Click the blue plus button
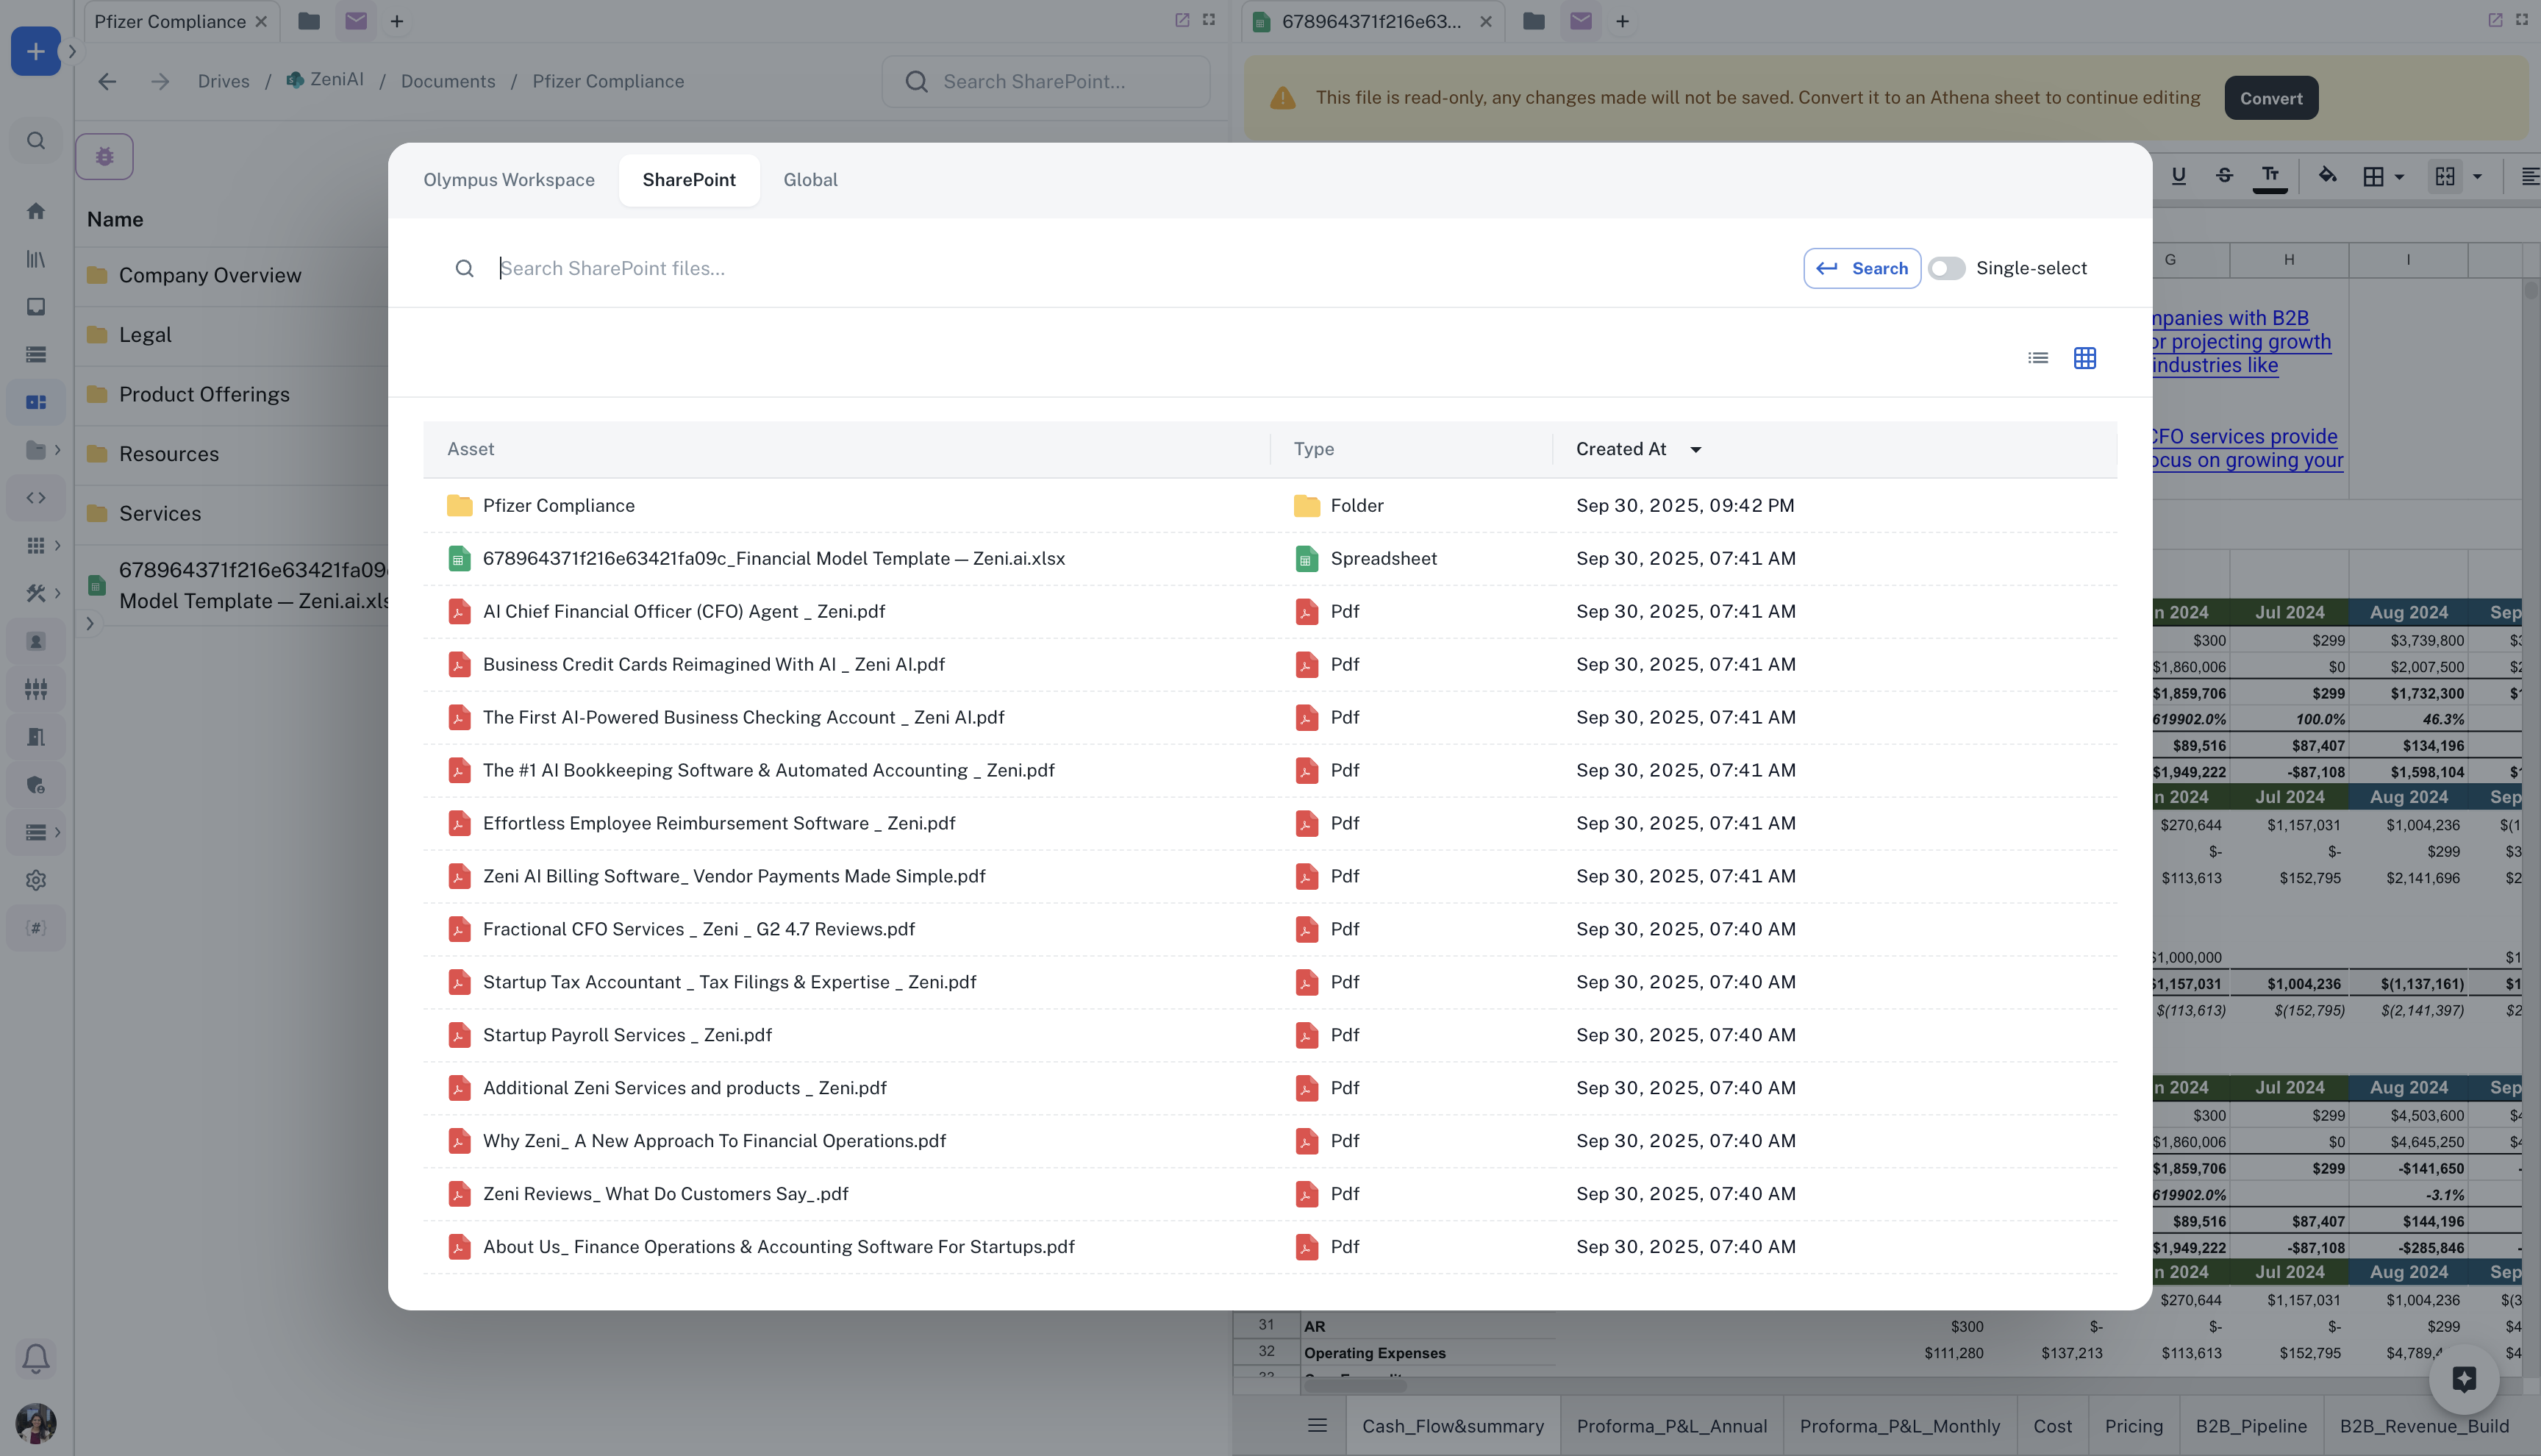 tap(35, 51)
